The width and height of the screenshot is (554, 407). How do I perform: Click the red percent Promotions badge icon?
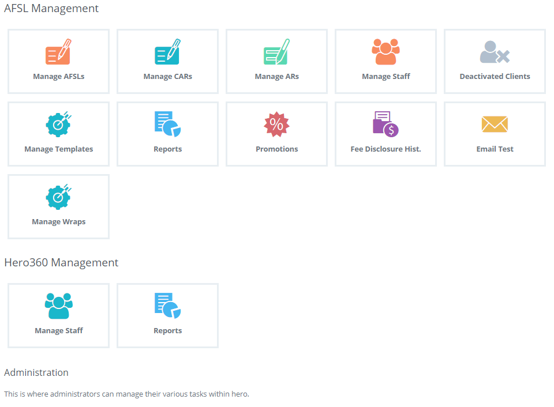276,124
